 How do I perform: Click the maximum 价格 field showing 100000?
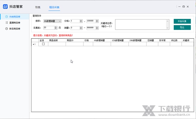pyautogui.click(x=91, y=21)
